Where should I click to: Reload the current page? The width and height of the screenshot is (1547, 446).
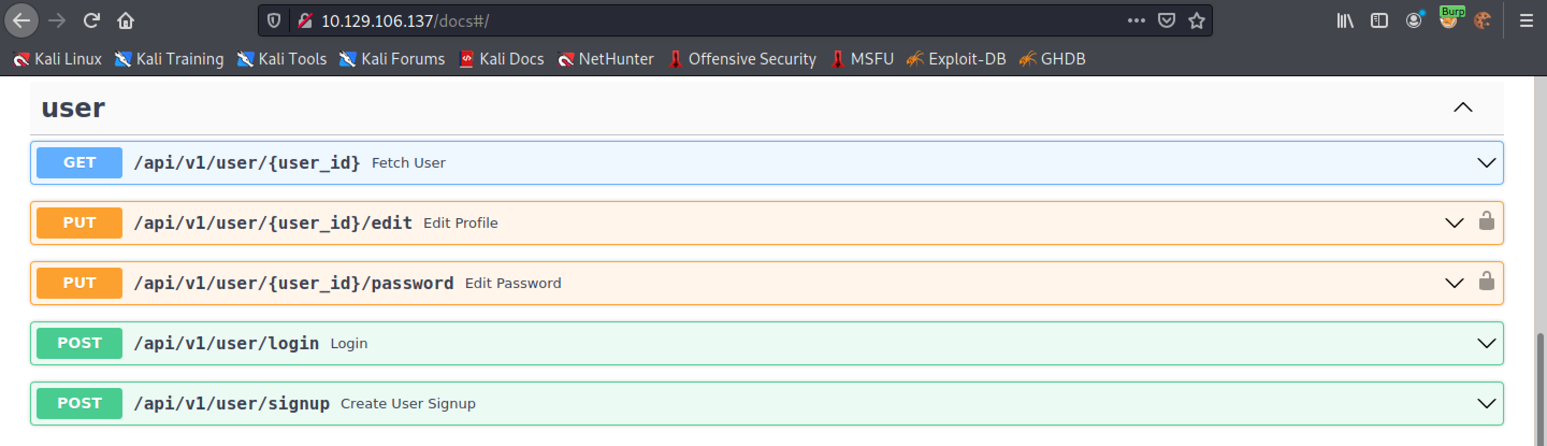[91, 21]
